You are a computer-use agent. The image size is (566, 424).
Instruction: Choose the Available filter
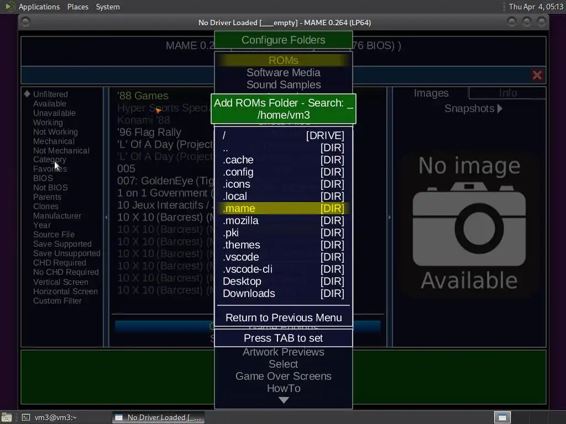coord(49,103)
